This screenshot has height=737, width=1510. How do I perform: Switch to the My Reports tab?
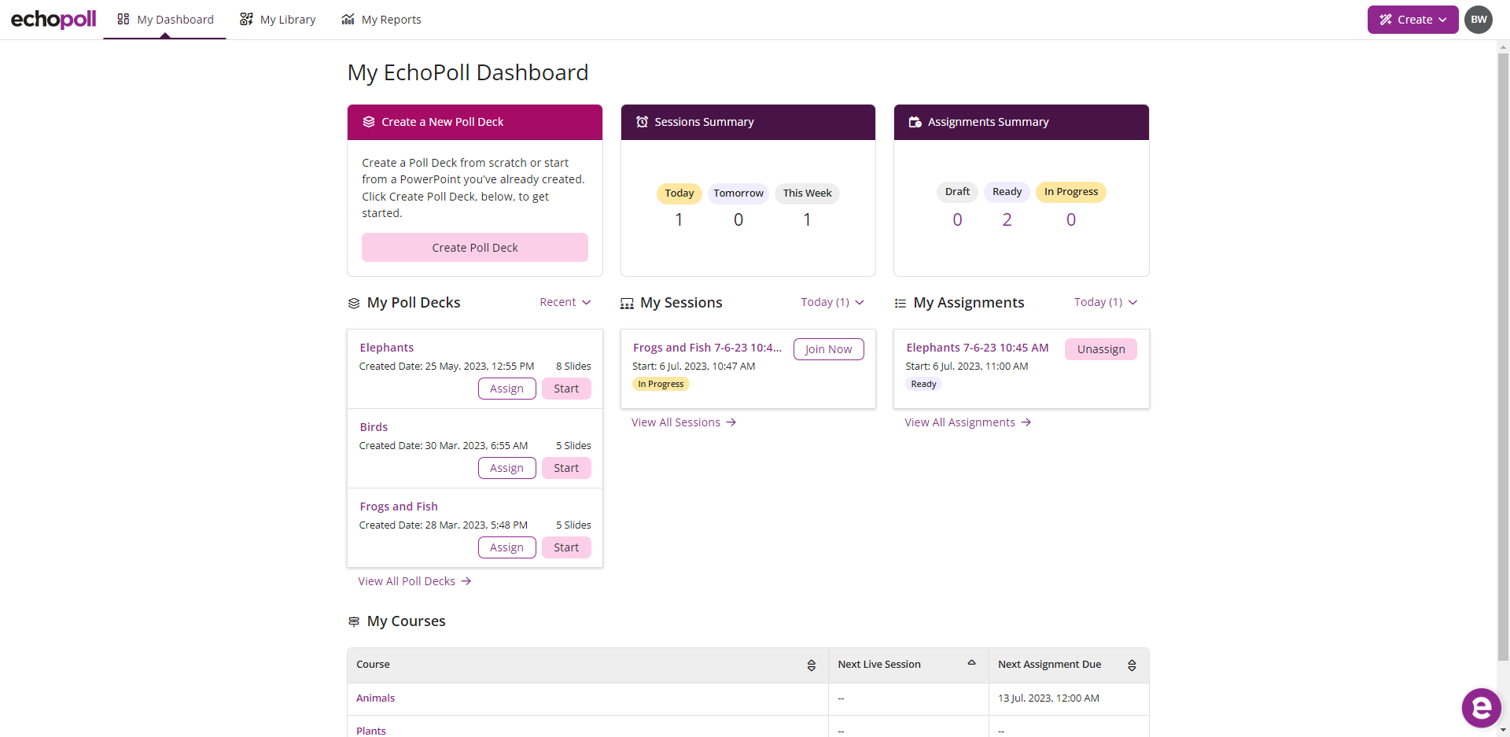click(381, 20)
